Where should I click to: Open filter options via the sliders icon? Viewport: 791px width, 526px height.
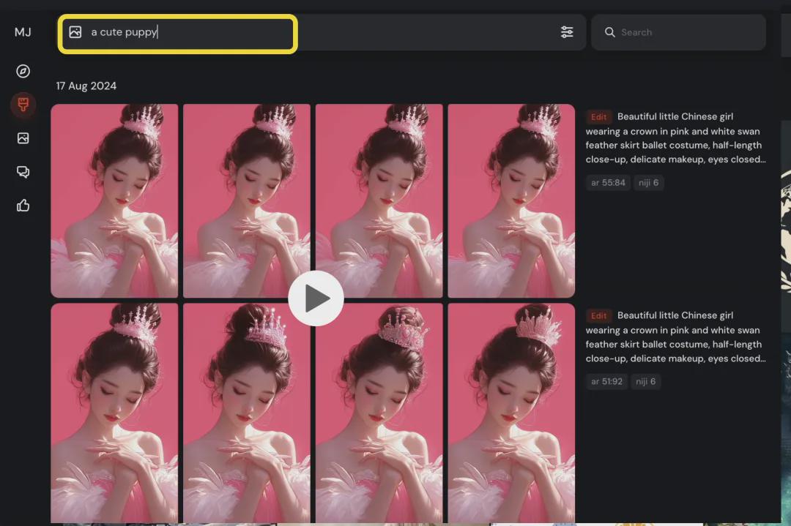pos(567,32)
